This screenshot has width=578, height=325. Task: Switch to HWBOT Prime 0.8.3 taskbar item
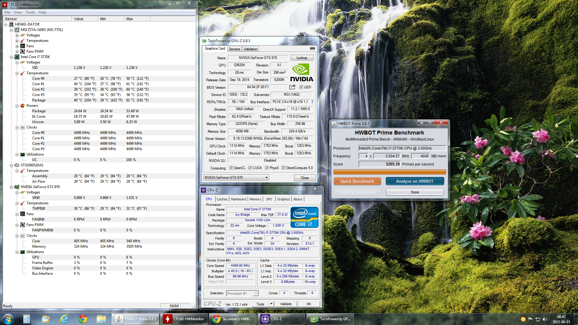click(x=135, y=319)
